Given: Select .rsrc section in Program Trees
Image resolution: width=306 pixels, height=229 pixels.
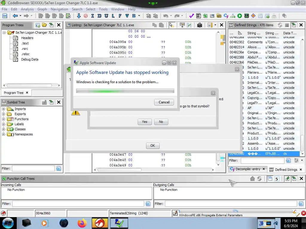Looking at the screenshot, I should (x=25, y=49).
